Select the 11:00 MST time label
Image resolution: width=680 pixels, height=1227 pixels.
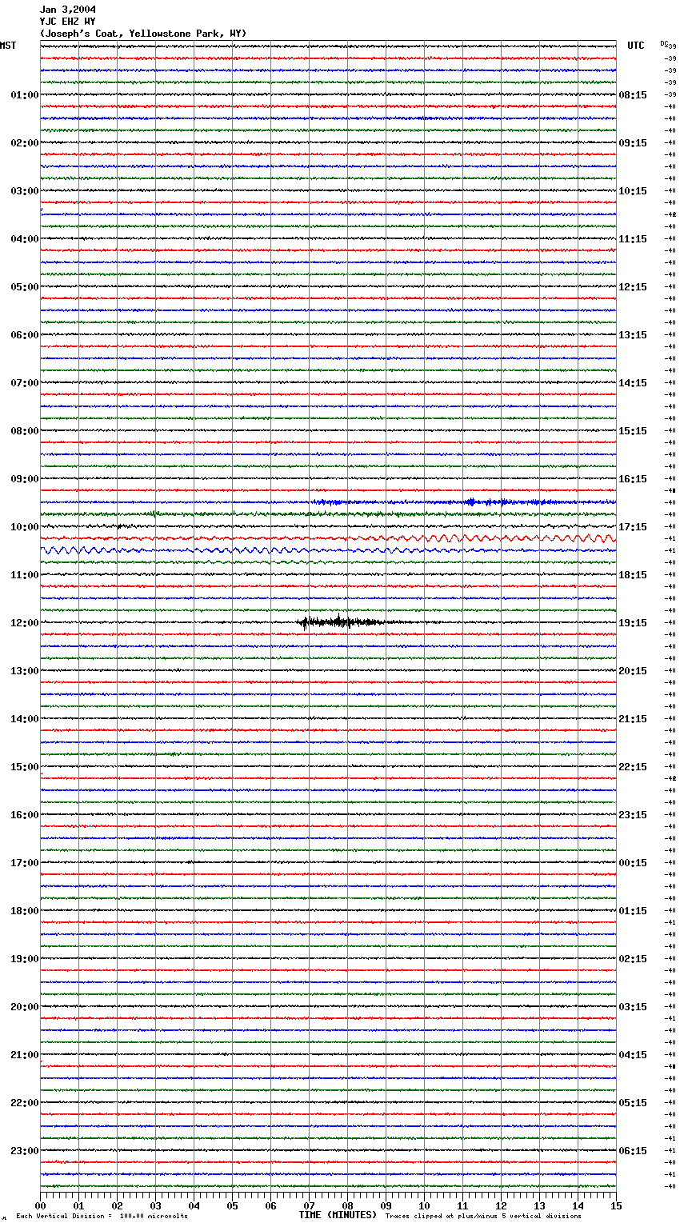(25, 575)
